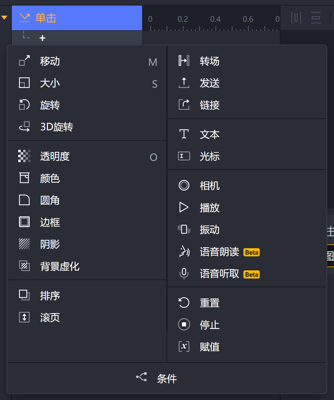
Task: Select the 振动 vibrate phone icon
Action: (x=184, y=229)
